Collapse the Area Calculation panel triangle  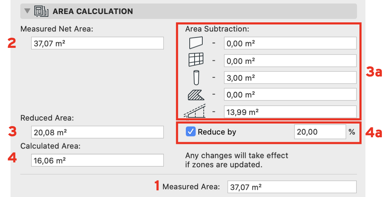pos(27,11)
